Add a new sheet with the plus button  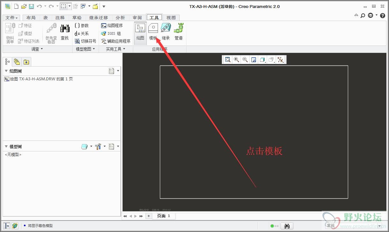[x=148, y=216]
